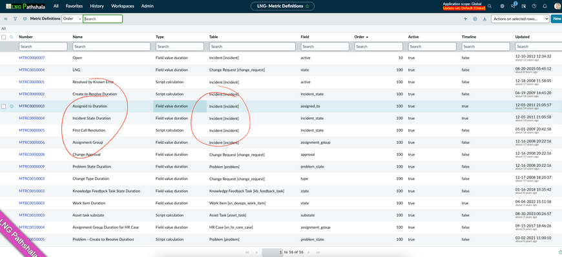Click the Number column search field
Screen dimensions: 562x257
(43, 46)
